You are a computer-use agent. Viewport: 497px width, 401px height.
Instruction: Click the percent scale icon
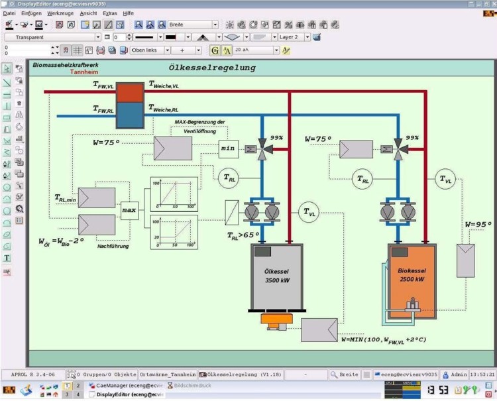click(x=288, y=25)
